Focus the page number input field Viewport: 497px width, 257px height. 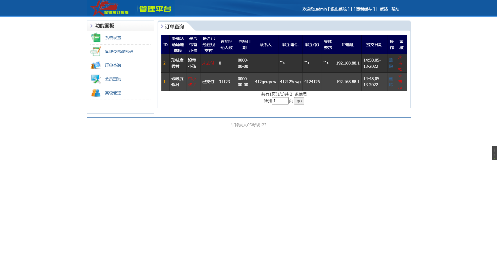point(280,101)
